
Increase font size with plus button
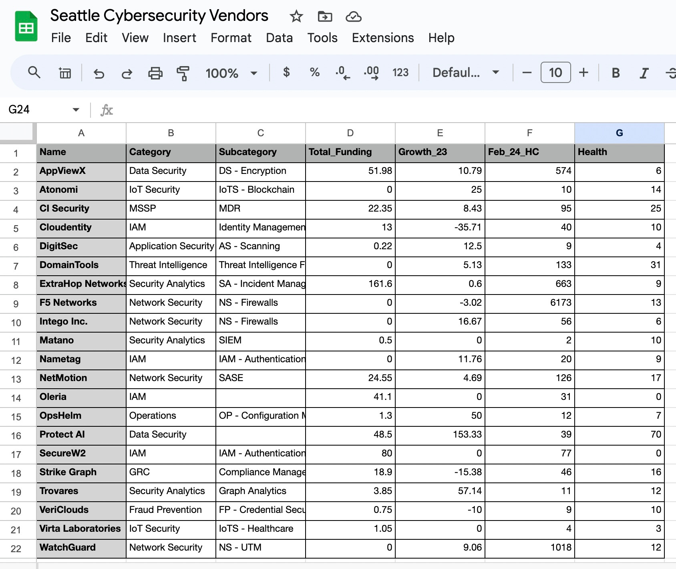[x=584, y=73]
